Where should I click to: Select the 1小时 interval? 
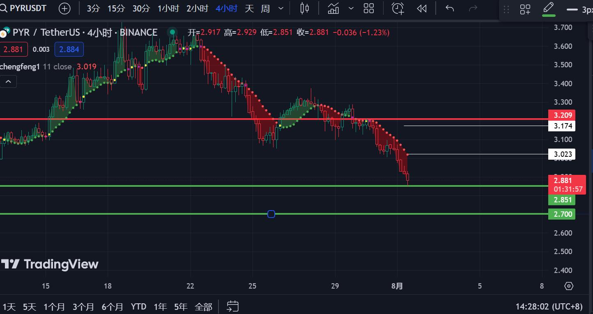point(168,8)
